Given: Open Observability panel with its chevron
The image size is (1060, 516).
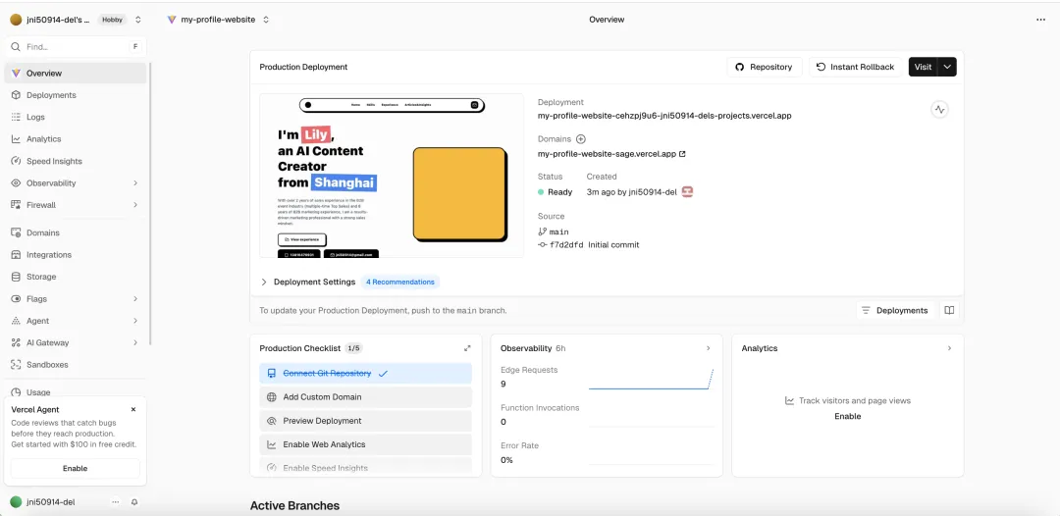Looking at the screenshot, I should tap(709, 348).
